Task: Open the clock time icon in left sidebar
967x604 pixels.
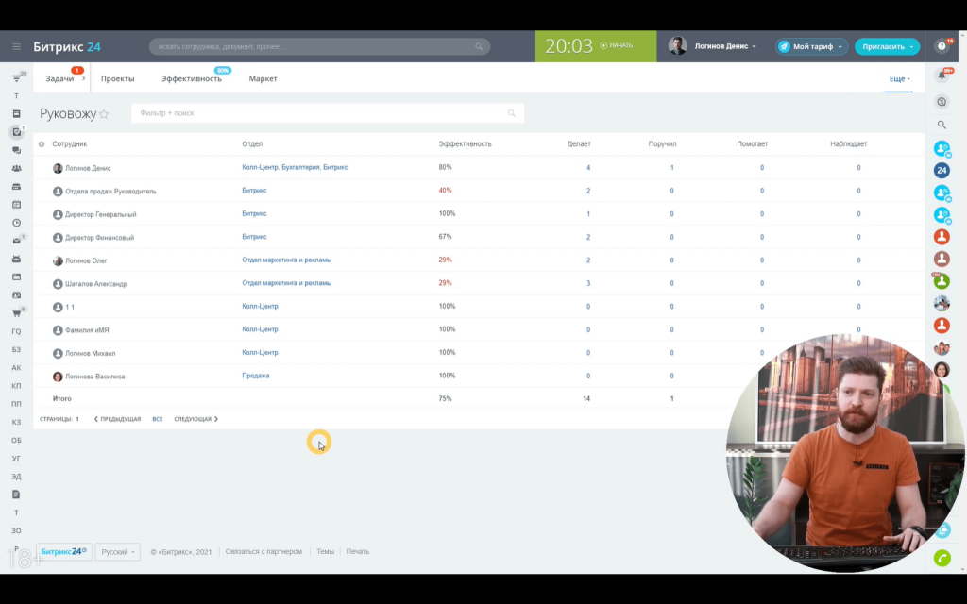Action: (17, 223)
